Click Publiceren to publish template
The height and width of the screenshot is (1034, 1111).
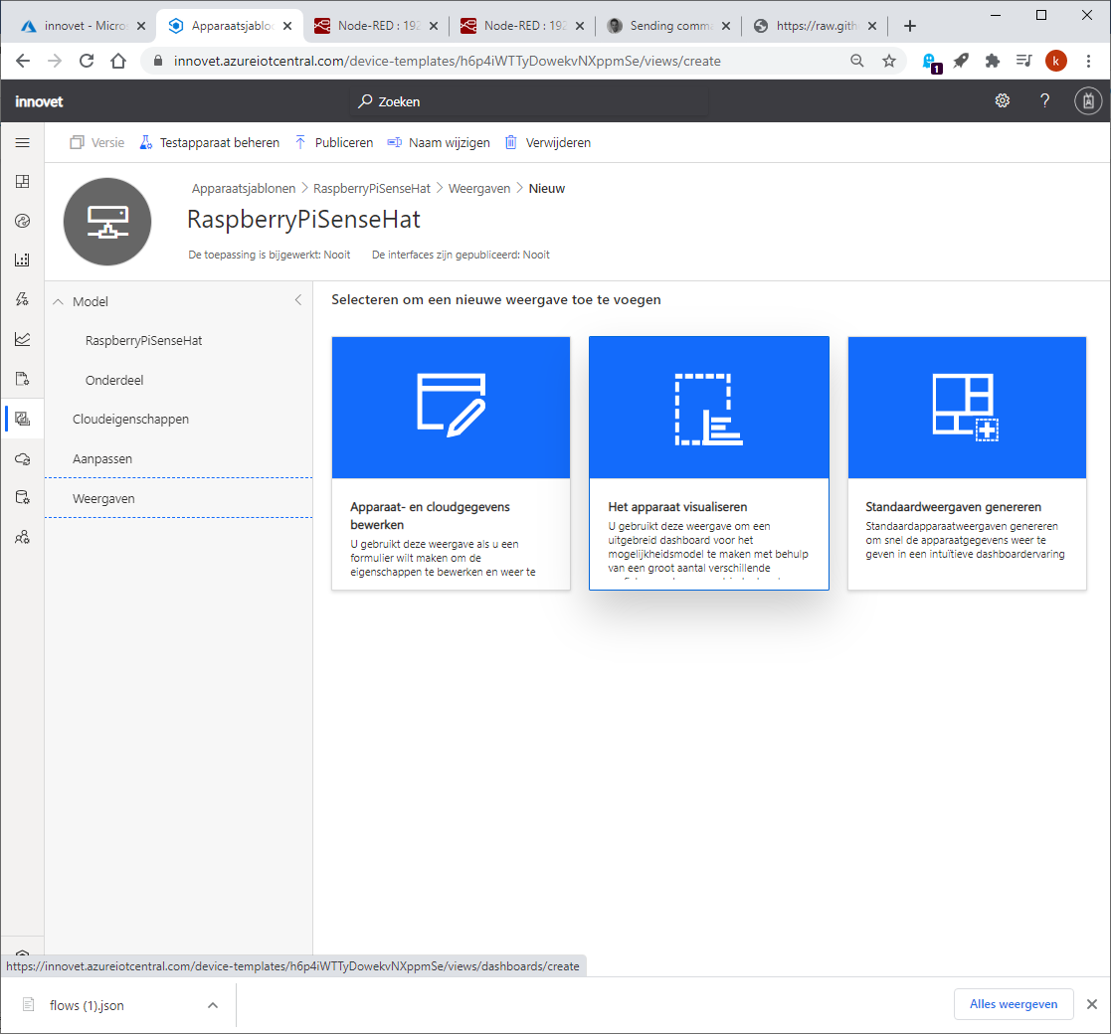[334, 142]
